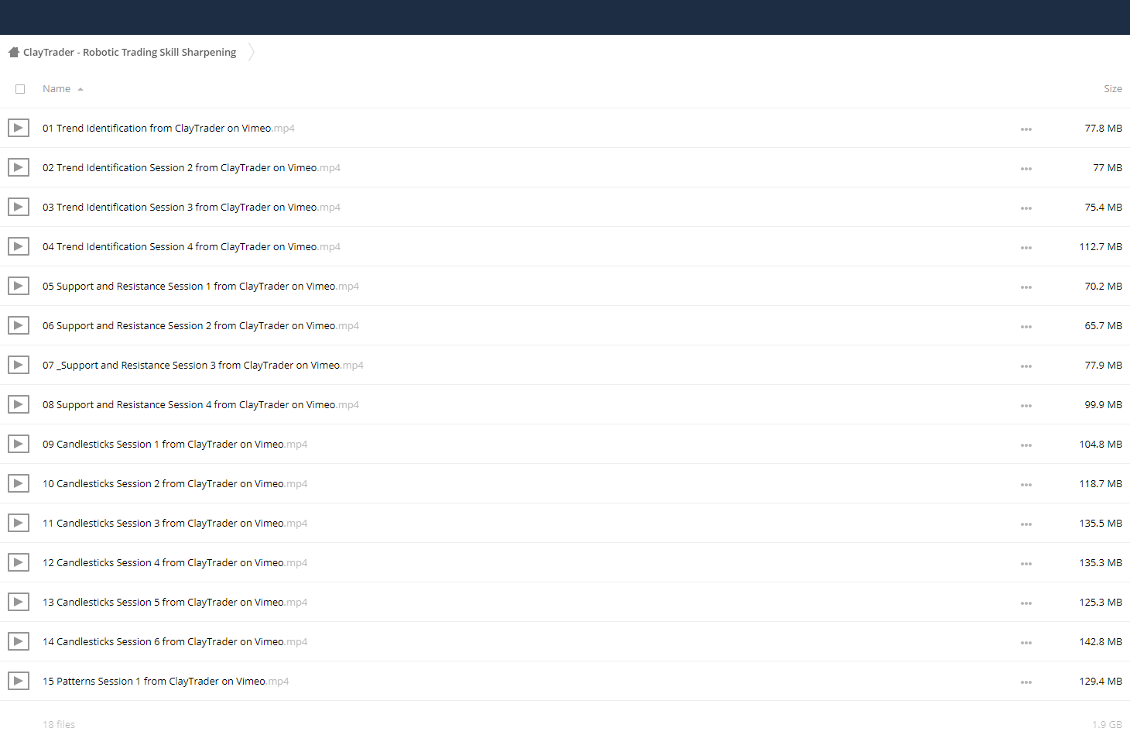Open more options for 03 Trend Identification Session 3
Viewport: 1130px width, 742px height.
(1026, 208)
